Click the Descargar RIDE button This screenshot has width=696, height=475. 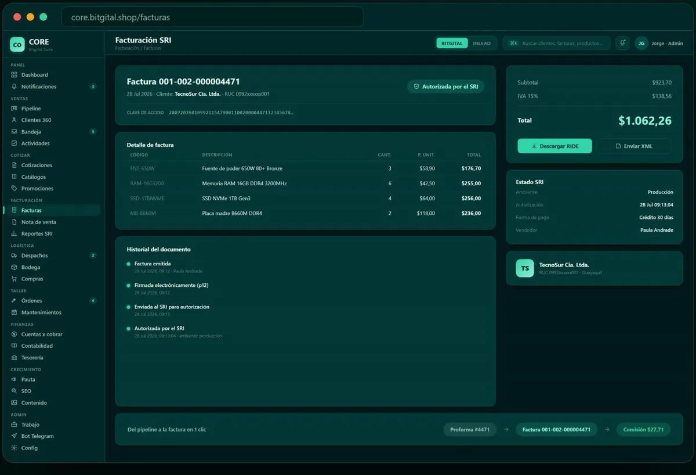coord(554,146)
